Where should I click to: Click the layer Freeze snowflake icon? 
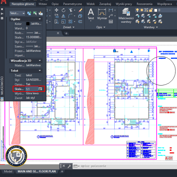149,16
